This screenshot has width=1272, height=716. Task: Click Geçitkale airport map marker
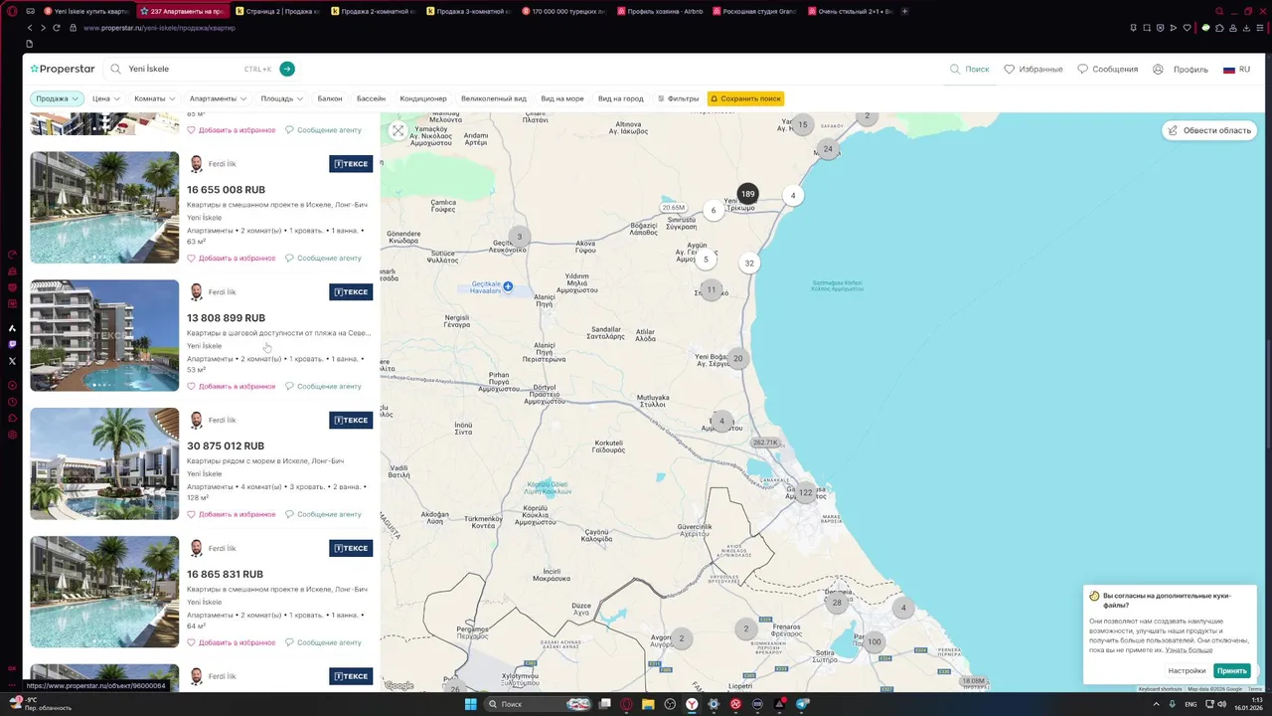pyautogui.click(x=508, y=286)
